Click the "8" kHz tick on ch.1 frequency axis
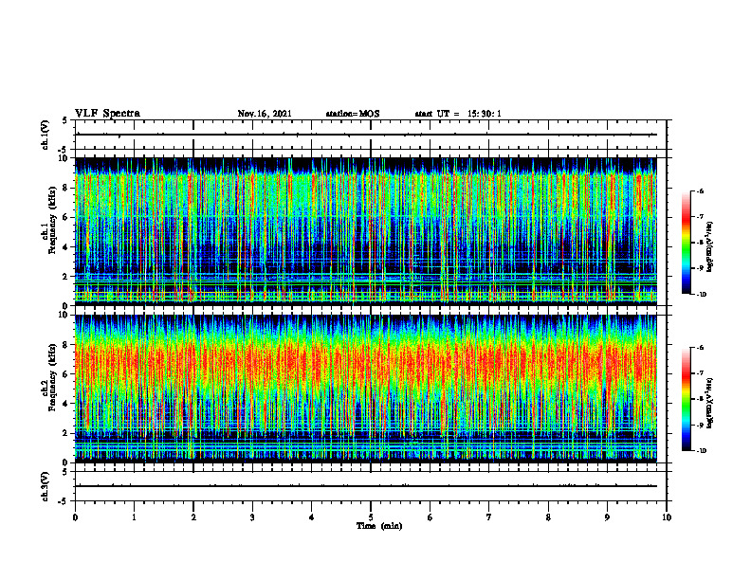Viewport: 751px width, 580px height. pos(66,188)
